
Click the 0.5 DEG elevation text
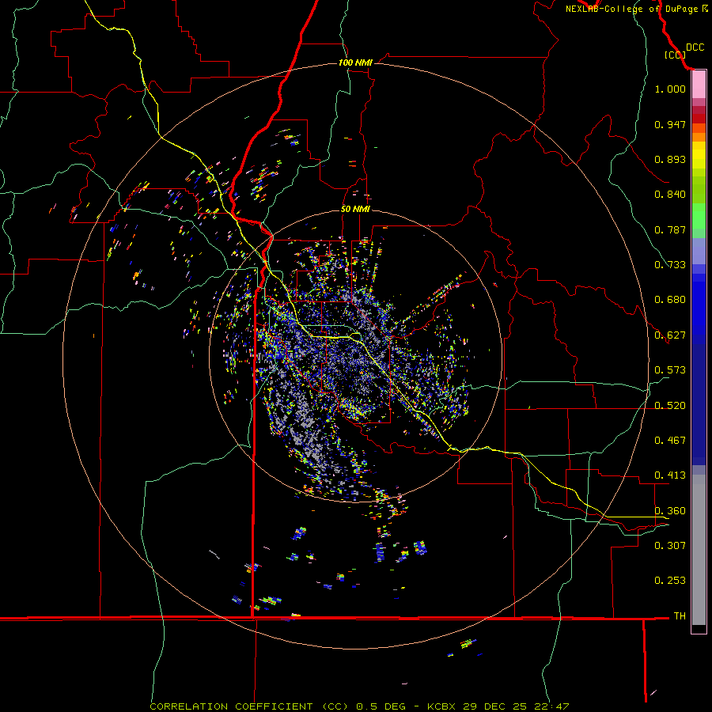pos(381,706)
